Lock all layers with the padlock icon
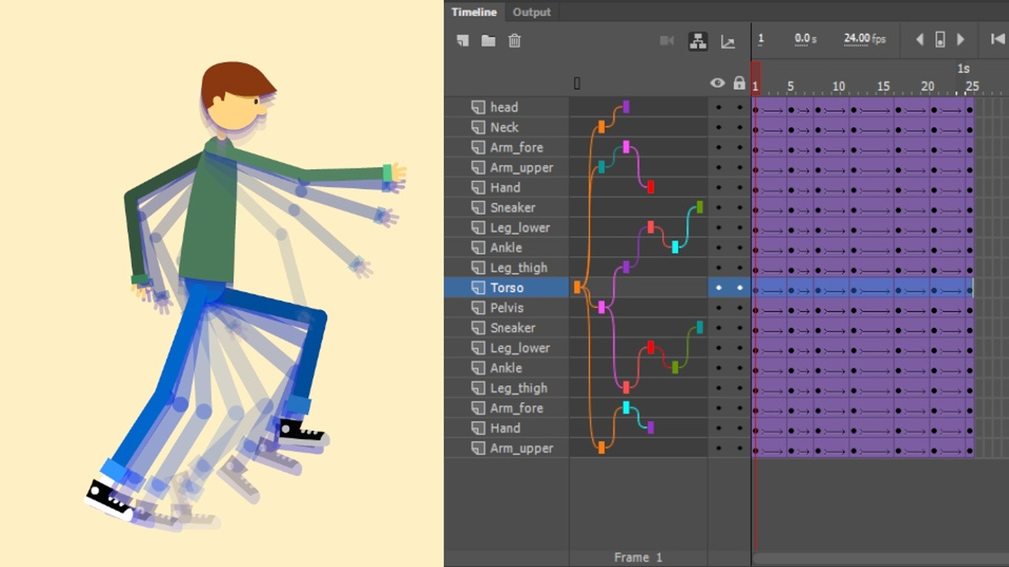The width and height of the screenshot is (1009, 567). point(739,83)
